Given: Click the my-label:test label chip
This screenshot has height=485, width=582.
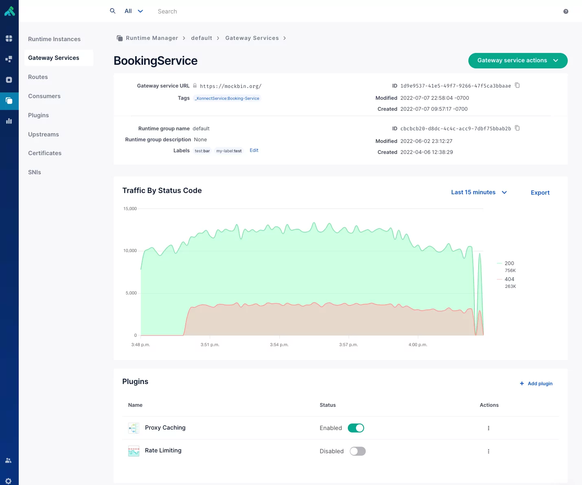Looking at the screenshot, I should click(x=229, y=151).
